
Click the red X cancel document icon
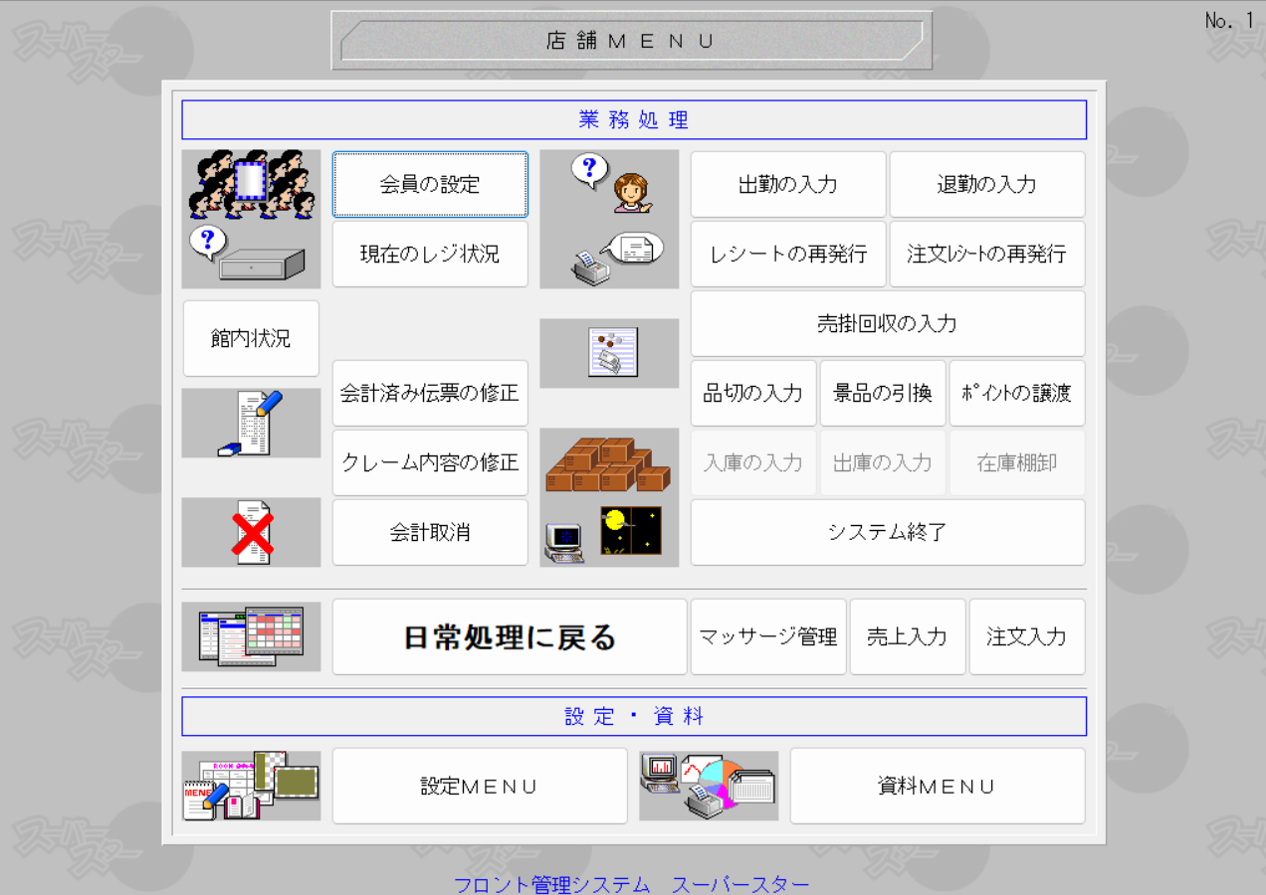tap(252, 533)
